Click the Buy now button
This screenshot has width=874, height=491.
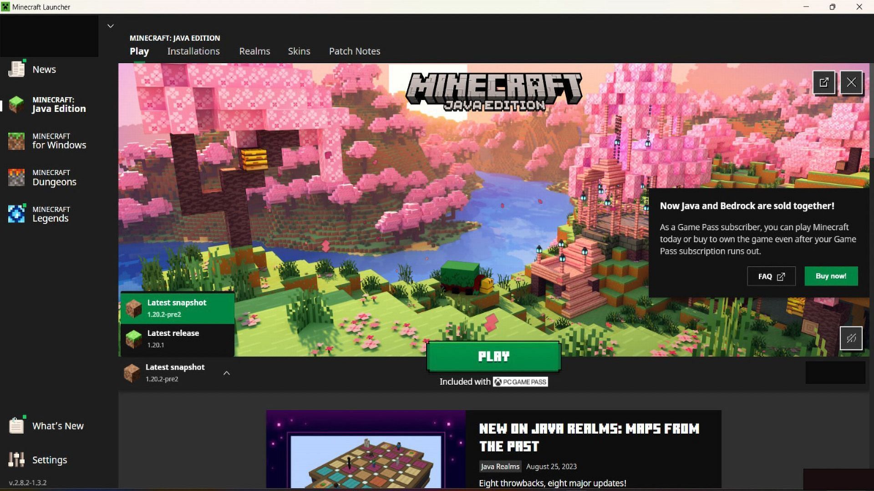pyautogui.click(x=831, y=276)
